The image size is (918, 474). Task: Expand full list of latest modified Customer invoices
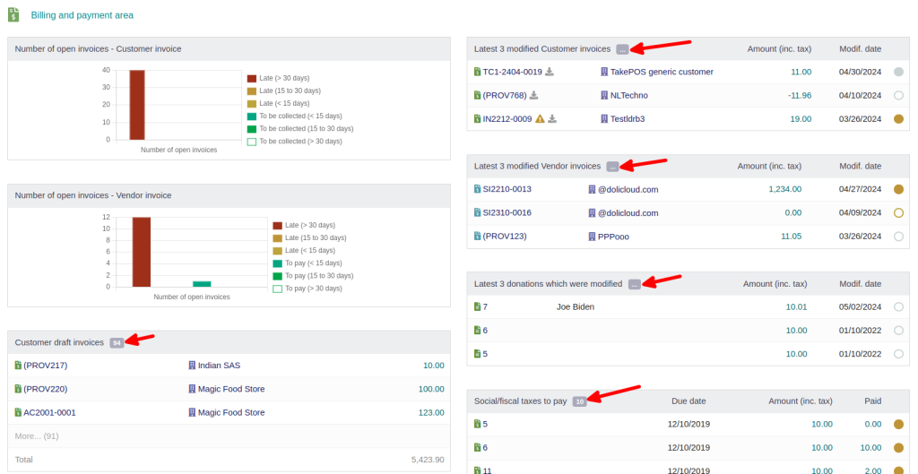point(622,49)
